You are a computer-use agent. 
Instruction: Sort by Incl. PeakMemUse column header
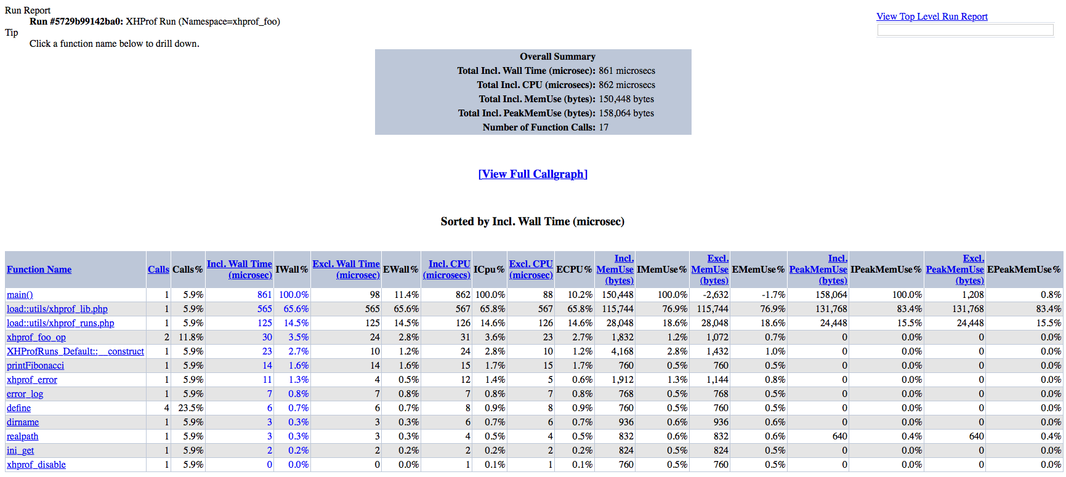pyautogui.click(x=818, y=270)
